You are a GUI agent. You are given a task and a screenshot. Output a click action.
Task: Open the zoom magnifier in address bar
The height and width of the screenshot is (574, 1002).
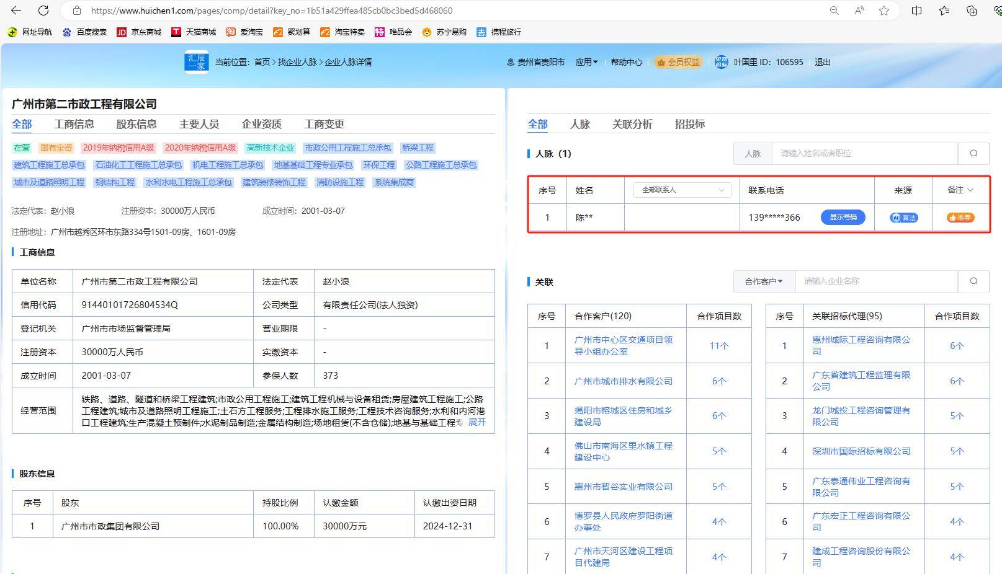tap(834, 11)
